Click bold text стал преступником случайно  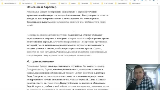coord(65,66)
